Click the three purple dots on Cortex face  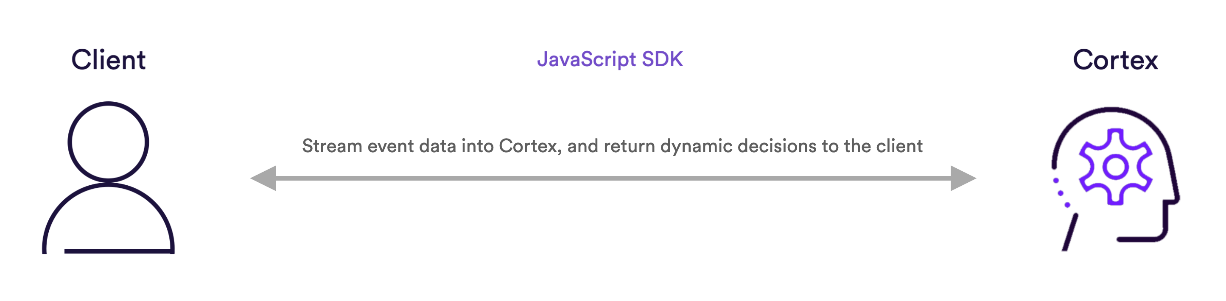coord(1061,192)
